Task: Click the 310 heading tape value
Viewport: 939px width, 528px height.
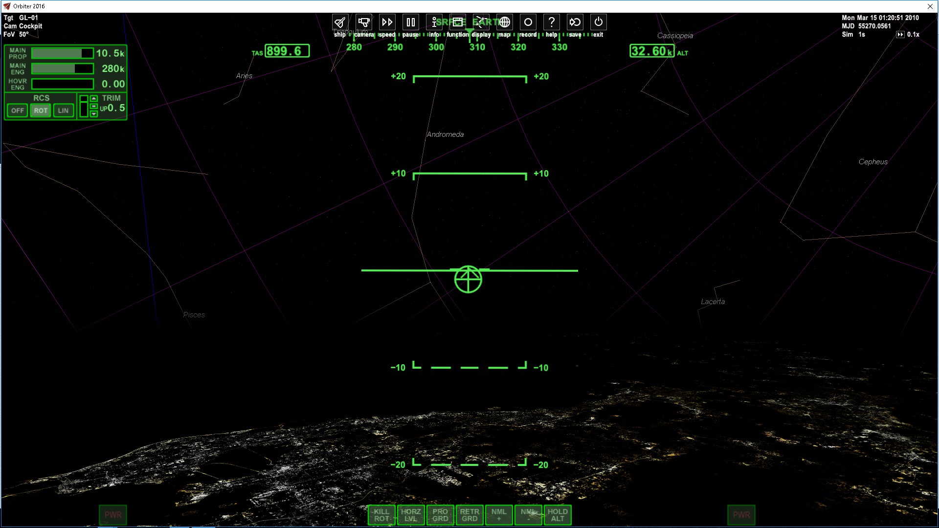Action: pyautogui.click(x=477, y=47)
